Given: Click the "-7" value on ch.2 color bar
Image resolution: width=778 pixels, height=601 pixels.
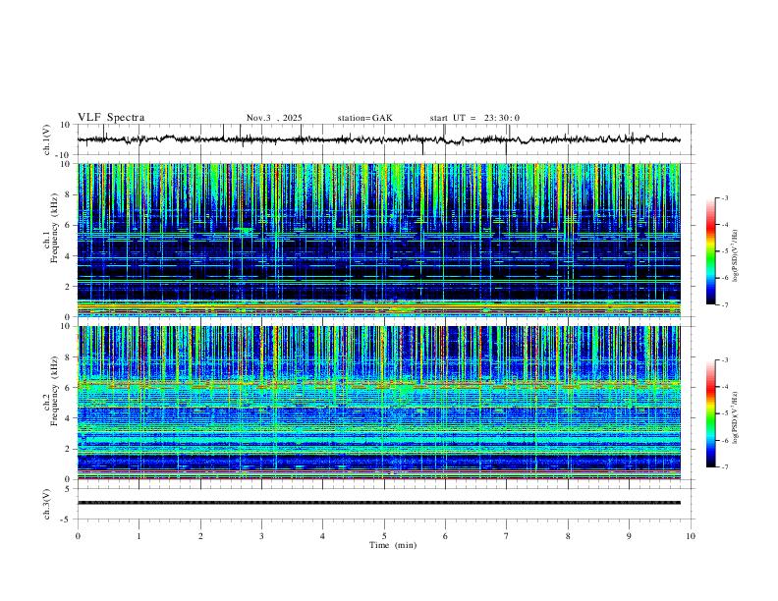Looking at the screenshot, I should click(x=724, y=467).
